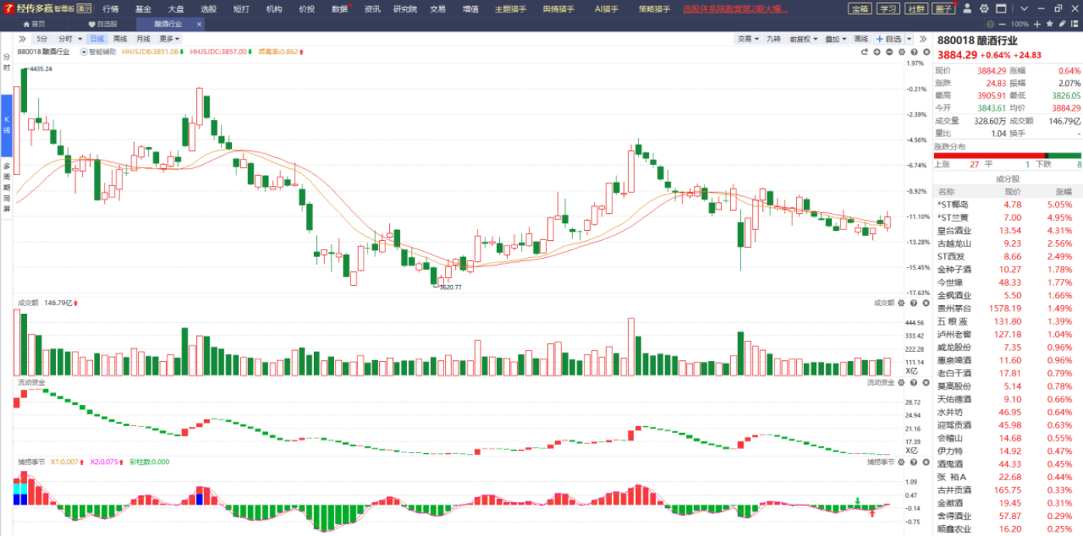
Task: Expand the 更多 periods dropdown
Action: pos(170,39)
